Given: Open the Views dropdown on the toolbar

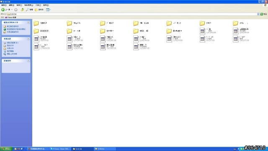Looking at the screenshot, I should pyautogui.click(x=48, y=10).
